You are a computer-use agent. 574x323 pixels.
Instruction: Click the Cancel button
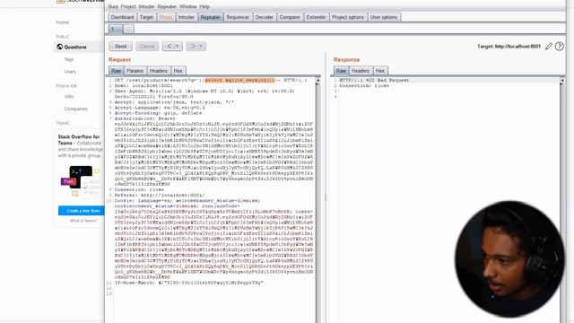[x=147, y=46]
